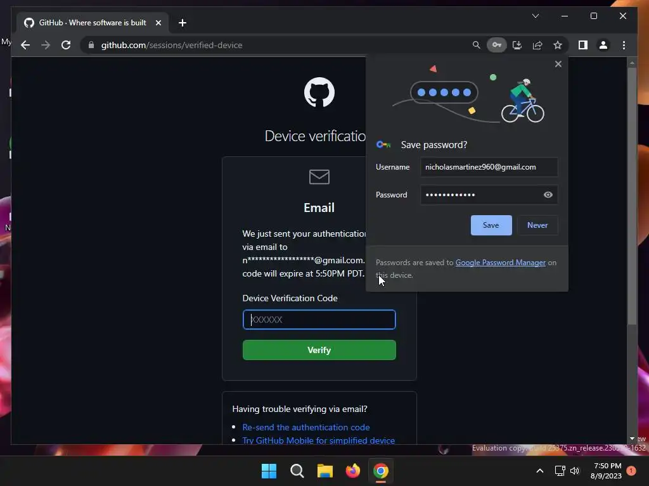
Task: Open the clock showing 7:50 PM
Action: pos(607,471)
